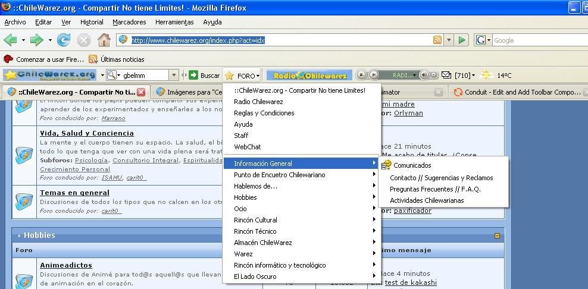Choose WebChat from the FORO menu
The height and width of the screenshot is (289, 588).
tap(302, 146)
